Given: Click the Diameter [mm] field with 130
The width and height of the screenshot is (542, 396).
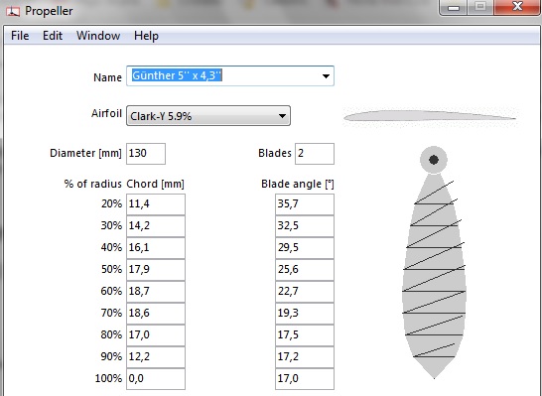Looking at the screenshot, I should coord(146,154).
